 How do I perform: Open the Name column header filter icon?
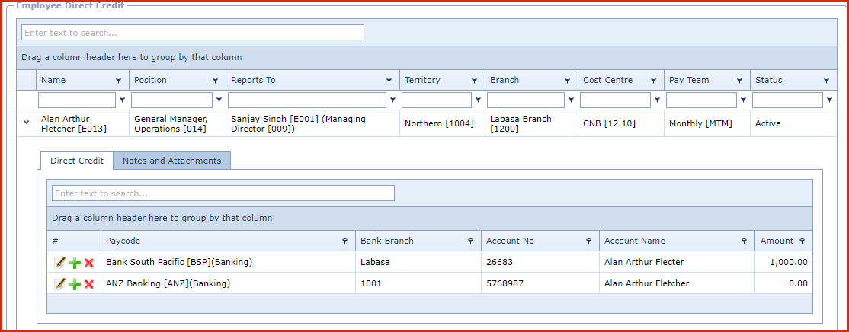point(118,81)
